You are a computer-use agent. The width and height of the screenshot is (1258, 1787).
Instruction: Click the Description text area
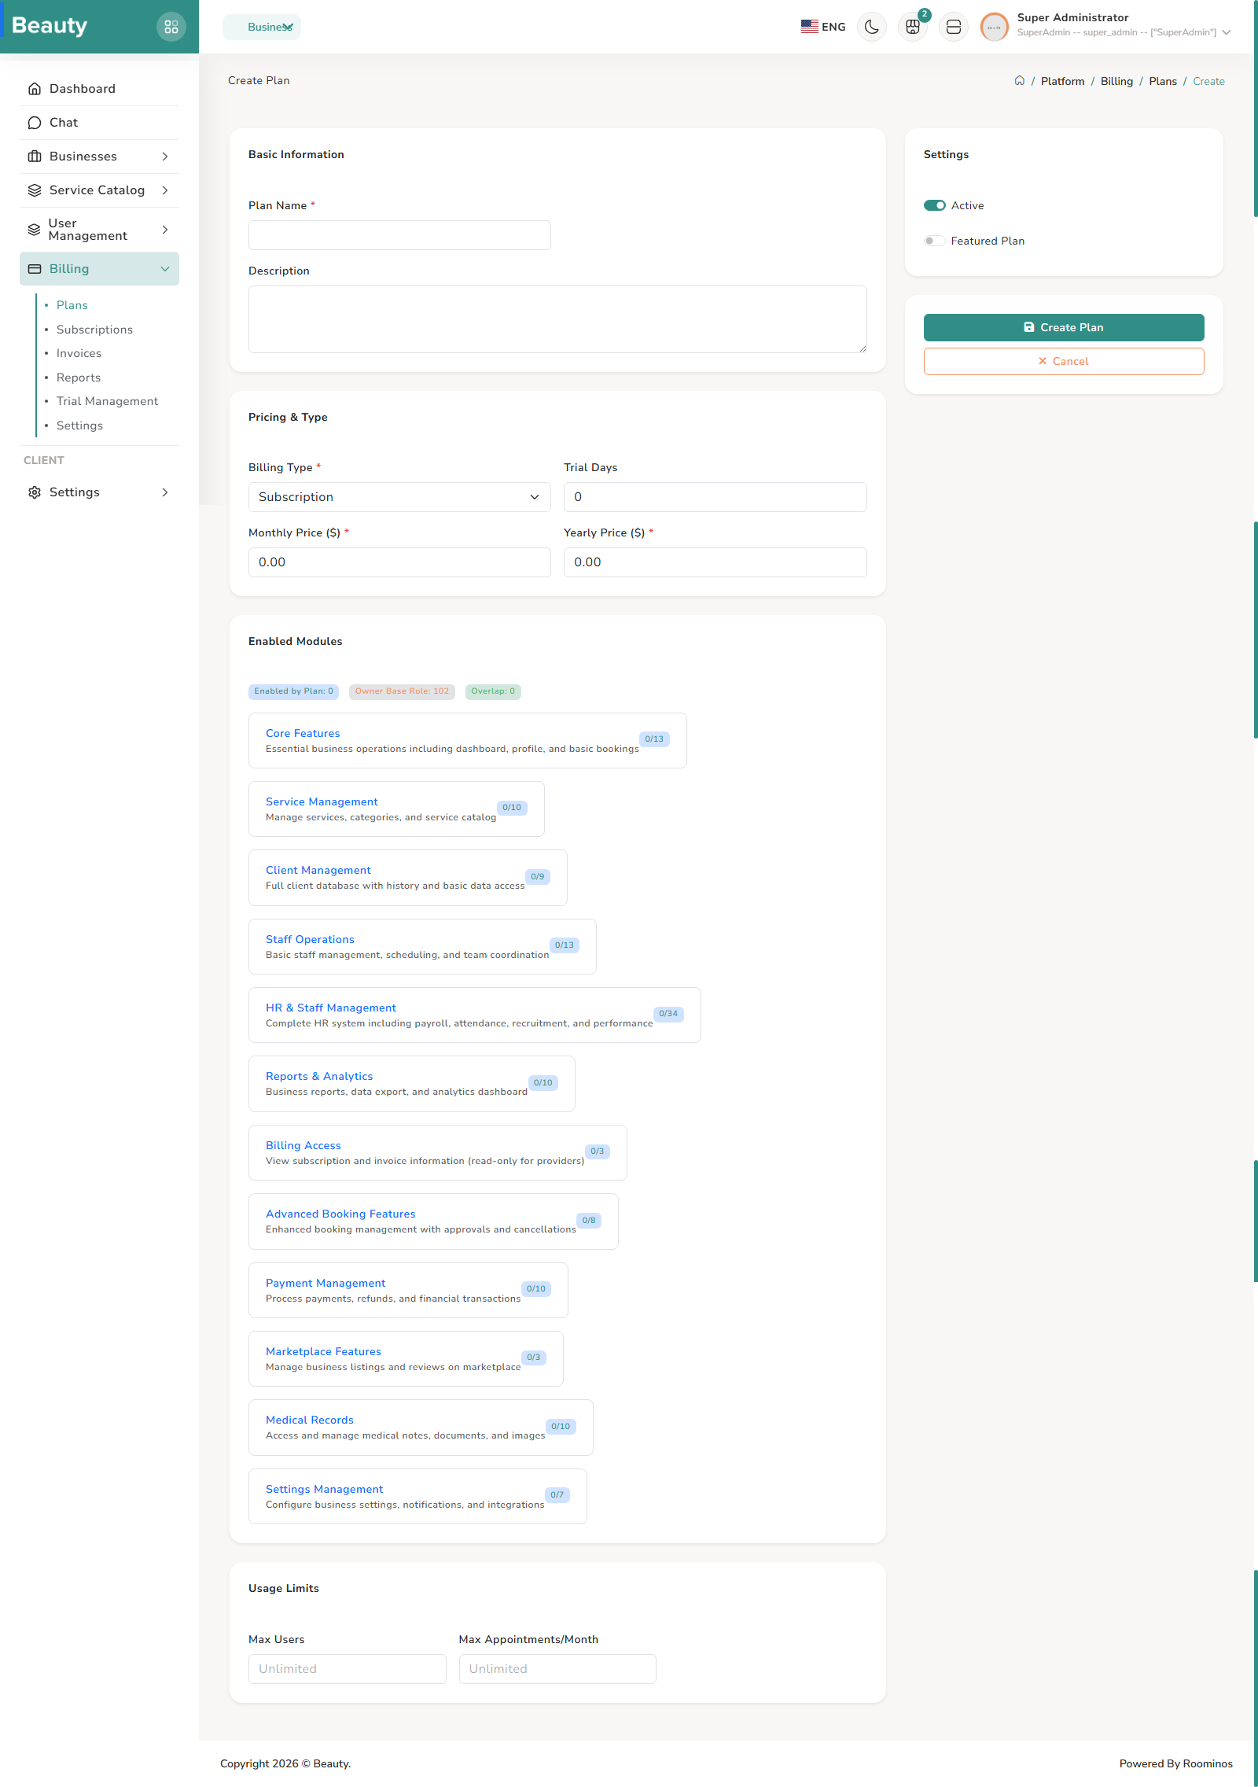tap(557, 319)
